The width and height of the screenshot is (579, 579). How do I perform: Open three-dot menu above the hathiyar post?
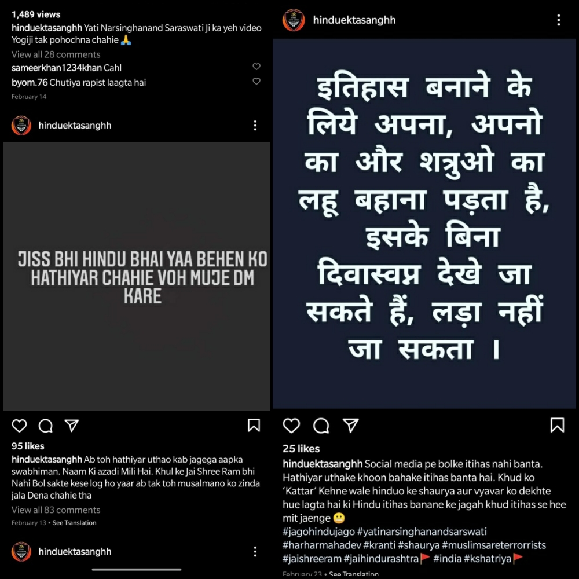(x=255, y=126)
